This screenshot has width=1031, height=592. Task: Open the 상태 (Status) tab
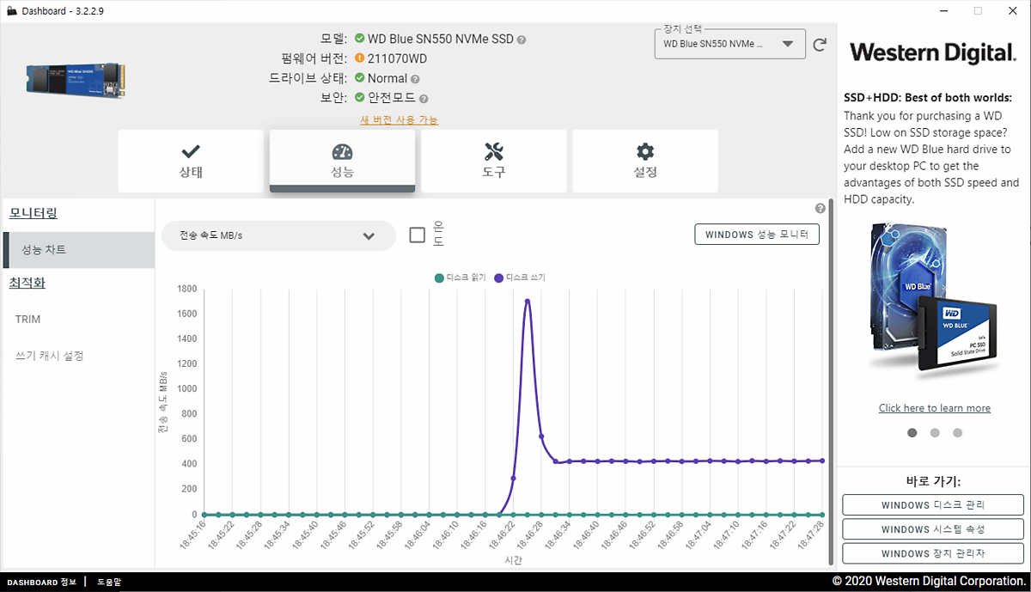[x=191, y=161]
